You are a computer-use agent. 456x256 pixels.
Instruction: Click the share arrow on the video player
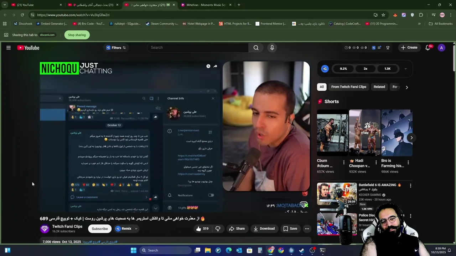tap(215, 66)
